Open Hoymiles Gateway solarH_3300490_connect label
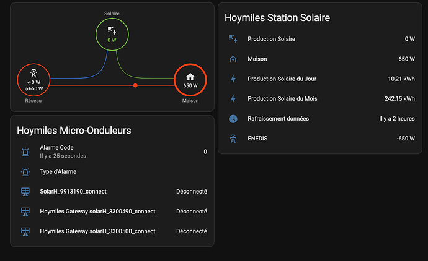The height and width of the screenshot is (261, 428). [x=97, y=212]
